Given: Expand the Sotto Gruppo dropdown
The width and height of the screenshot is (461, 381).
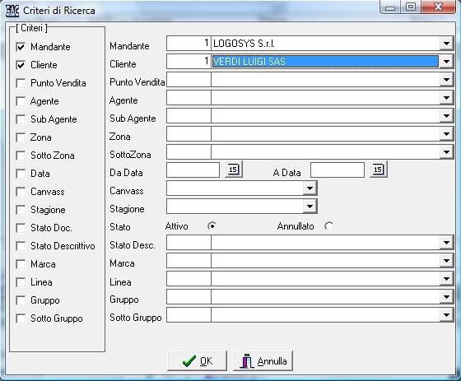Looking at the screenshot, I should [446, 315].
